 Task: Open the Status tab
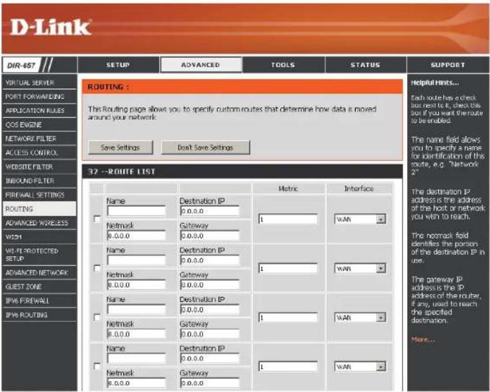coord(365,65)
